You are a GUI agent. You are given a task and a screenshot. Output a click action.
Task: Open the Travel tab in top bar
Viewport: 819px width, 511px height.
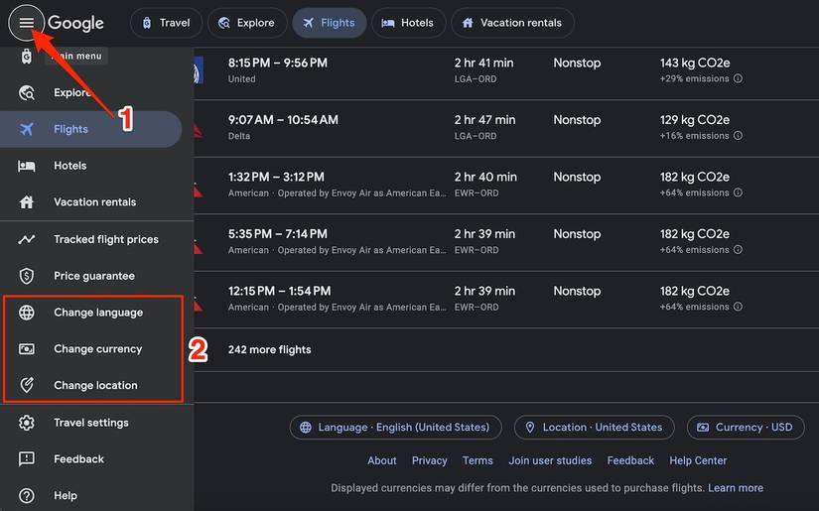pyautogui.click(x=166, y=23)
